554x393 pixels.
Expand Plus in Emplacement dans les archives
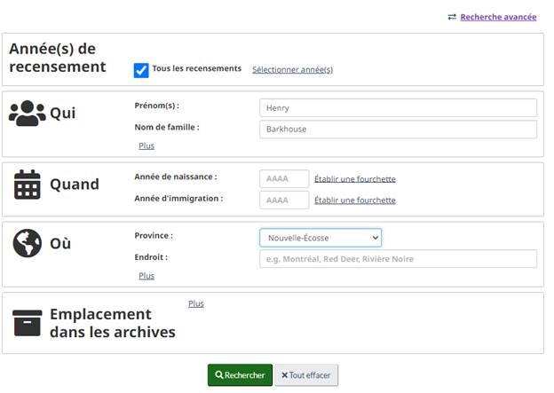[x=195, y=303]
